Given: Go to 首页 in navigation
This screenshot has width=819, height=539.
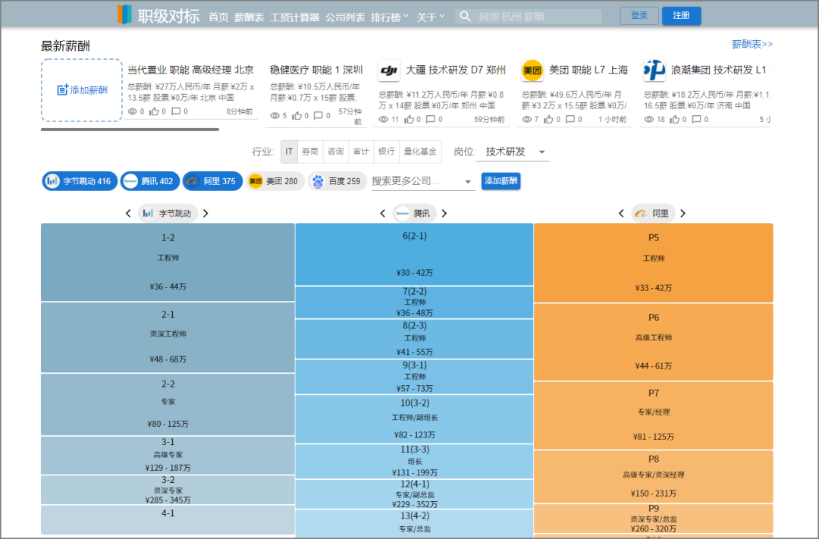Looking at the screenshot, I should click(218, 17).
